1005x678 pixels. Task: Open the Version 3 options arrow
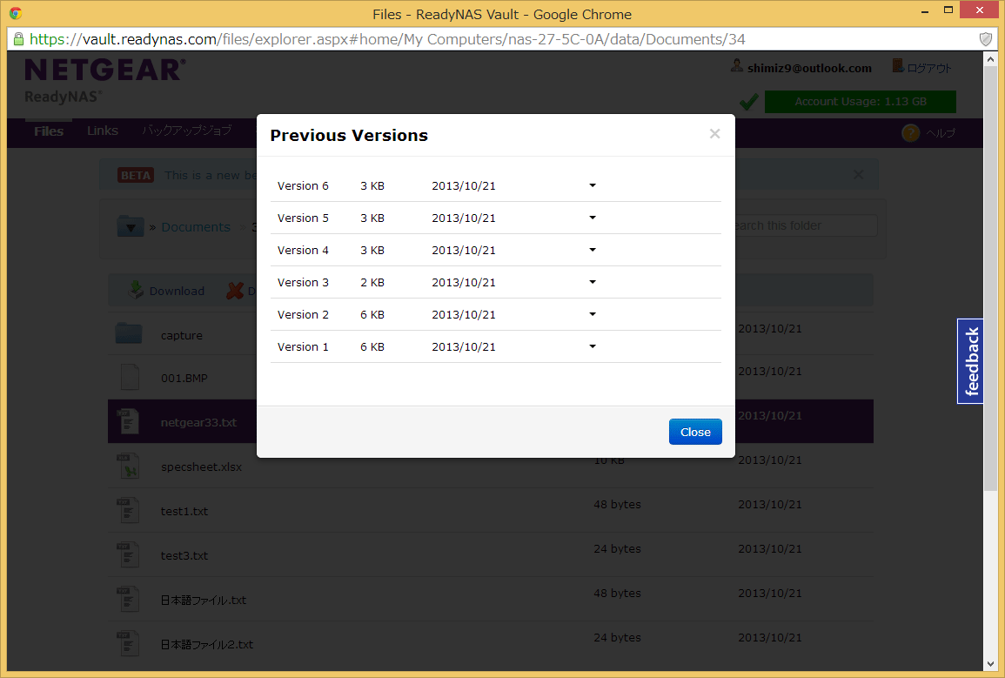(593, 282)
